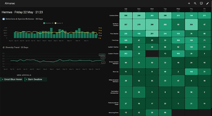Click Blue Jay Tuesday cell showing 40
Image resolution: width=212 pixels, height=116 pixels.
tap(165, 72)
